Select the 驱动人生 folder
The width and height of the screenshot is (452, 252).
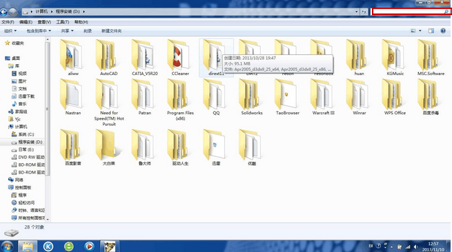[180, 147]
